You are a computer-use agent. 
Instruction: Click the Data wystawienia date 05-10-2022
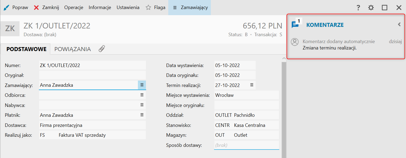[x=235, y=65]
